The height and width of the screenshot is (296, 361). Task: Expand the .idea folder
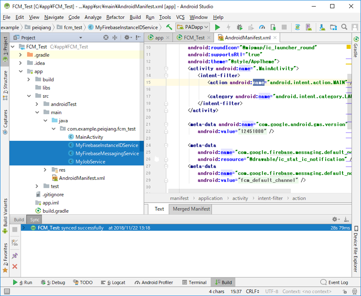click(21, 63)
